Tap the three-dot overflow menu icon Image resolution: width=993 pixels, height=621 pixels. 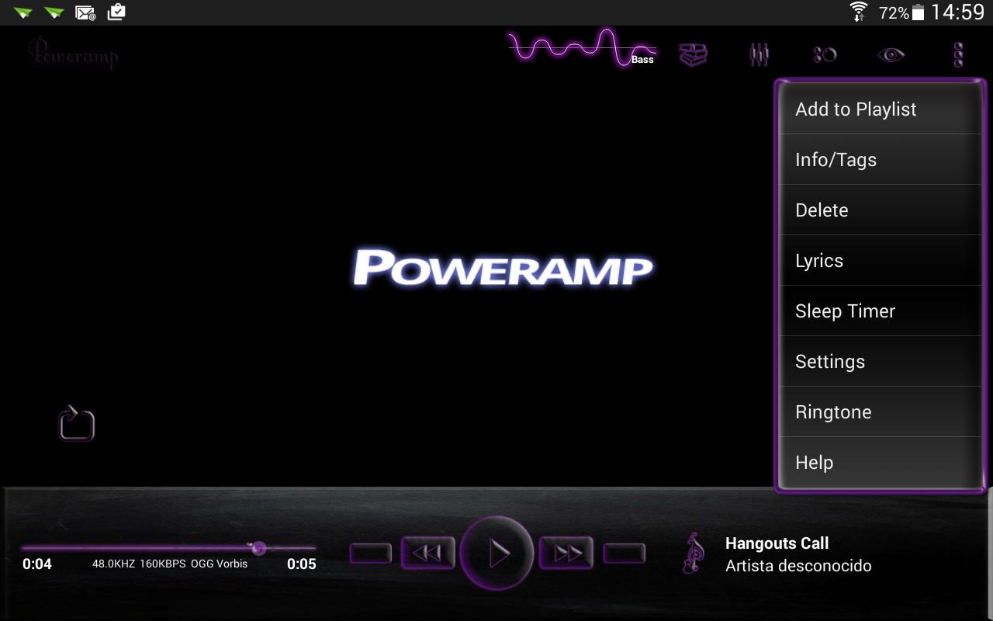tap(958, 54)
